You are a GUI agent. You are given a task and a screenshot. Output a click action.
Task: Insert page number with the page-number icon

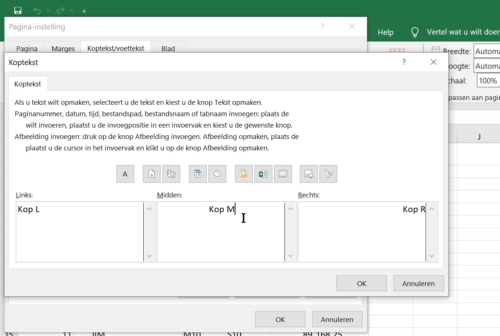coord(152,174)
